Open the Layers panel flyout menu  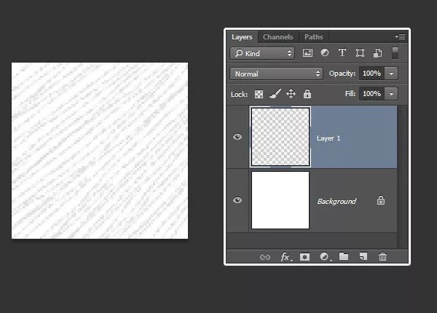tap(400, 36)
